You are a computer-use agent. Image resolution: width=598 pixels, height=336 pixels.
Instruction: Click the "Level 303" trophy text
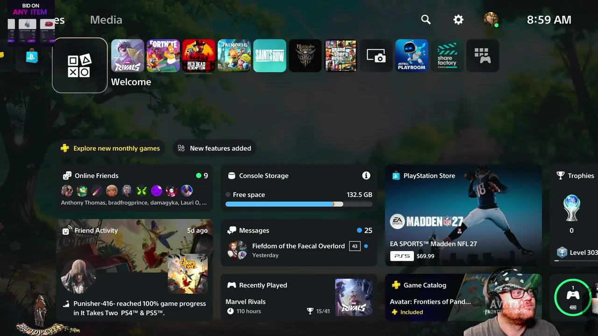[x=584, y=252]
